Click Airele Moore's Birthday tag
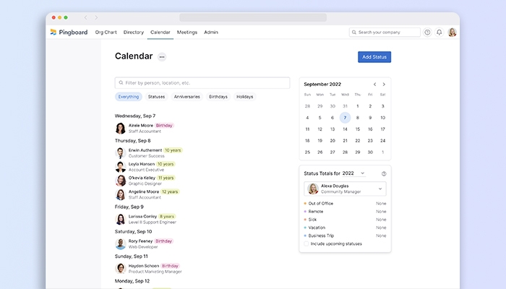 (x=164, y=126)
